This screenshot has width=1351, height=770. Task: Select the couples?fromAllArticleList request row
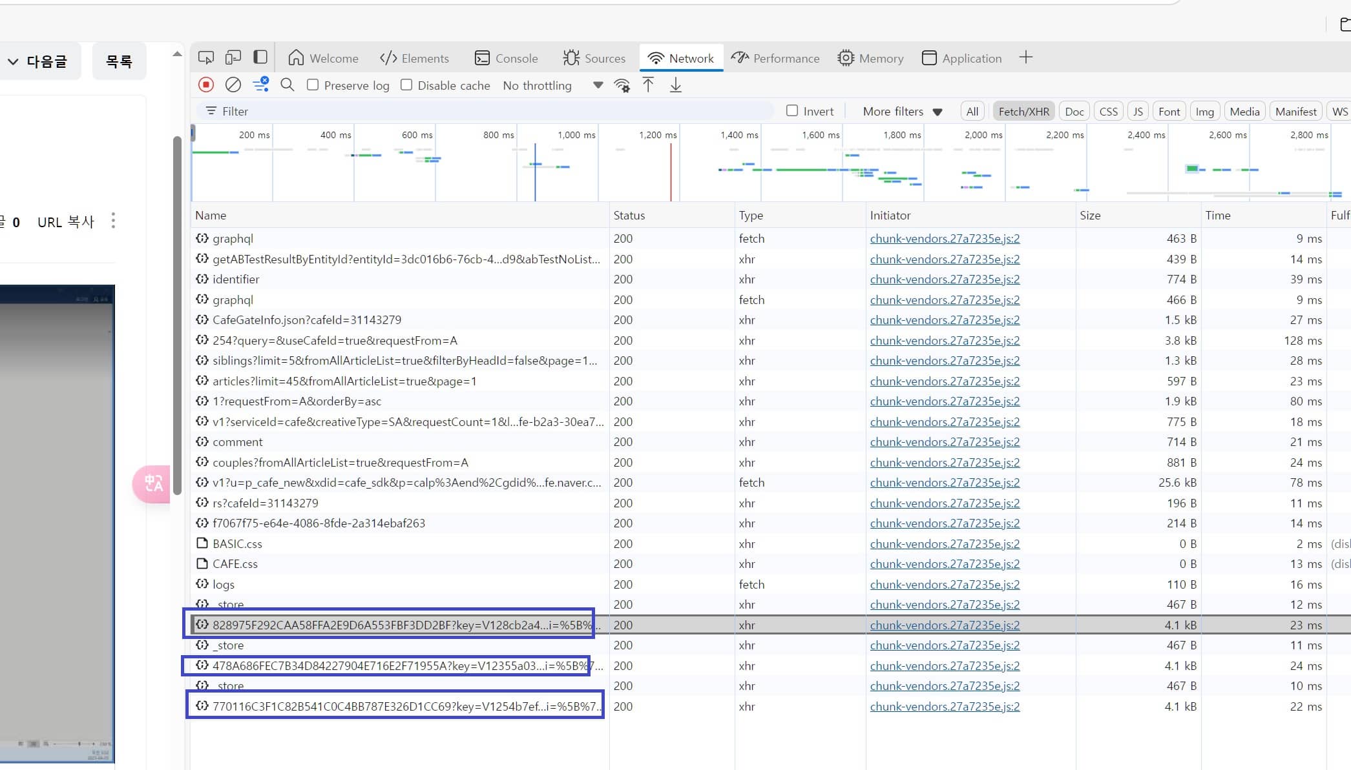pyautogui.click(x=400, y=462)
